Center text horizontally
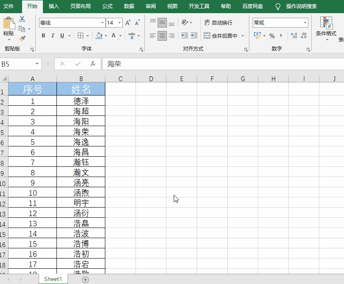Viewport: 344px width, 284px height. [x=162, y=36]
